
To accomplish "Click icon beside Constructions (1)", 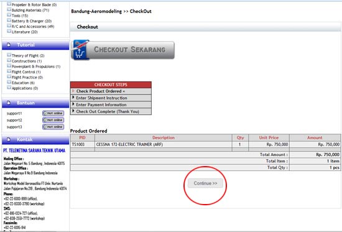I will (9, 60).
